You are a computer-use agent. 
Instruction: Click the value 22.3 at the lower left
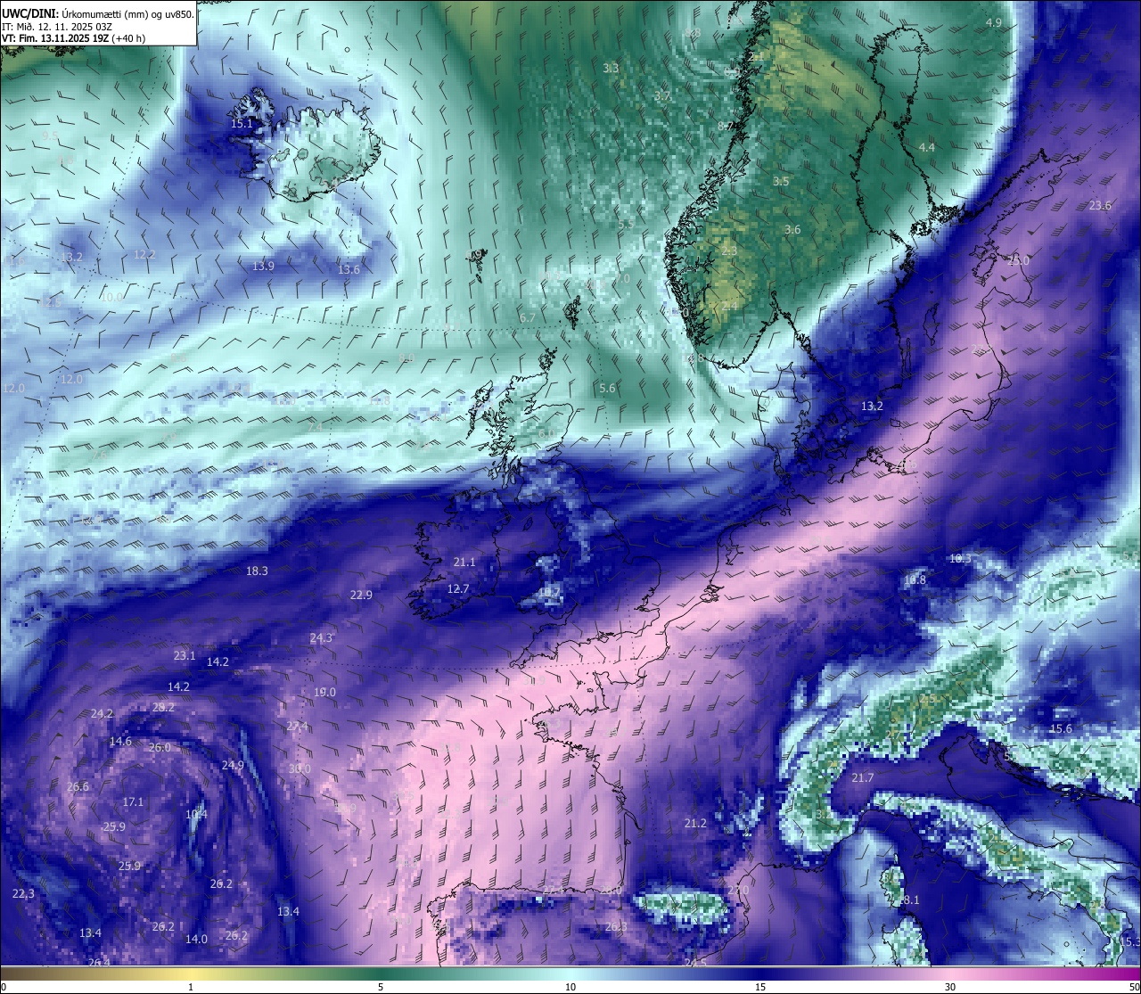[x=23, y=893]
